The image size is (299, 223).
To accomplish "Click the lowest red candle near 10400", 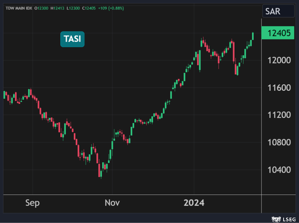I will tap(100, 170).
